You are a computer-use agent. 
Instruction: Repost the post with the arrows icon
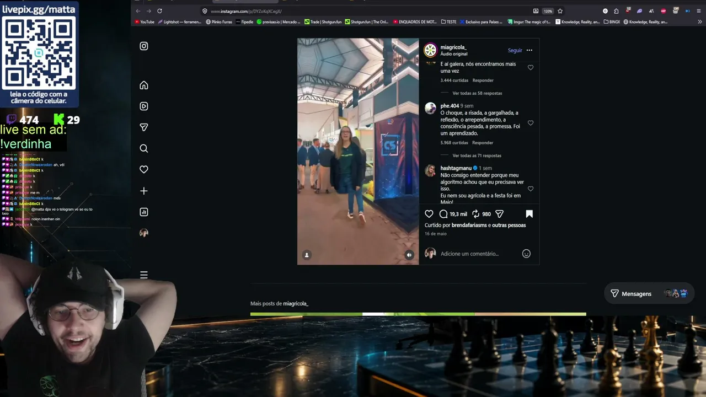475,214
